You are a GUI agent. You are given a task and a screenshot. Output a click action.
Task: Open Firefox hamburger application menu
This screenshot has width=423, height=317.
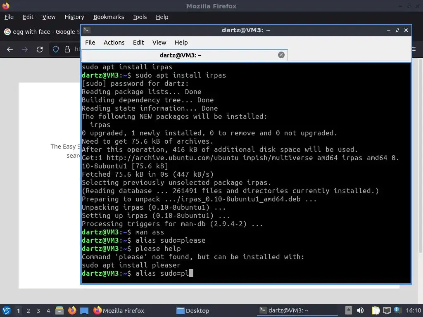click(x=414, y=49)
